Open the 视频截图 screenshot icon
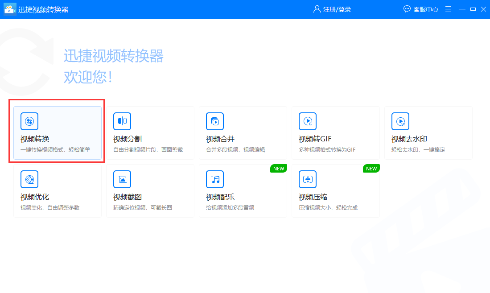 [122, 179]
